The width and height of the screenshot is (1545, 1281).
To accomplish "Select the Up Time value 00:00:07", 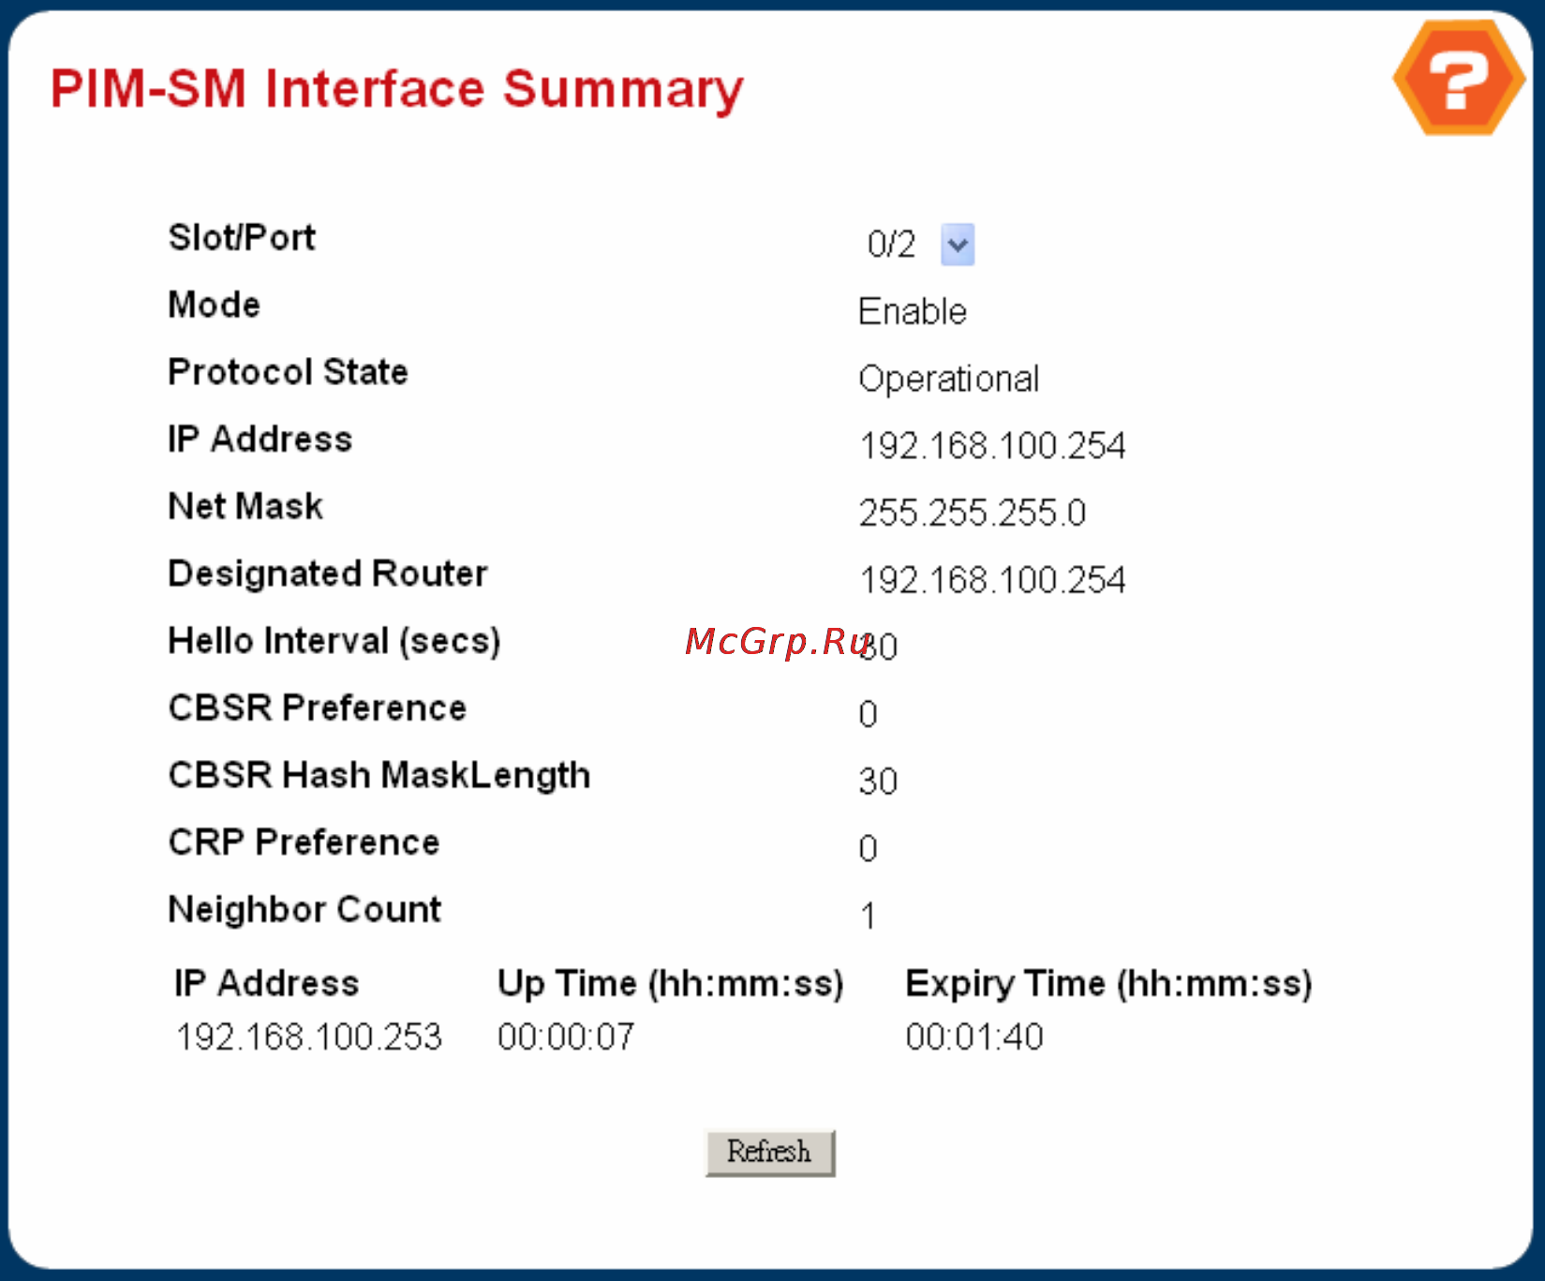I will coord(566,1036).
